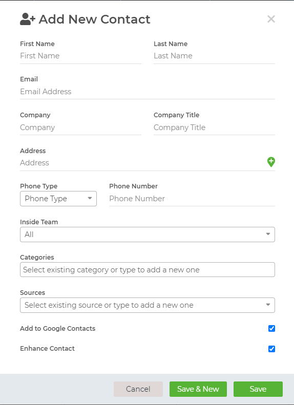The image size is (294, 405).
Task: Click the Cancel button
Action: click(x=138, y=389)
